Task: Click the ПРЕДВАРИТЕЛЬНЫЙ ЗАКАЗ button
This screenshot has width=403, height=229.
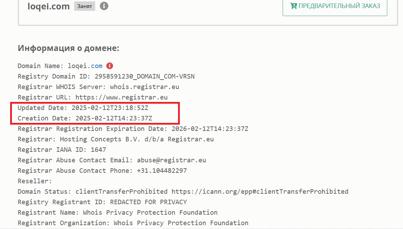Action: pos(335,6)
